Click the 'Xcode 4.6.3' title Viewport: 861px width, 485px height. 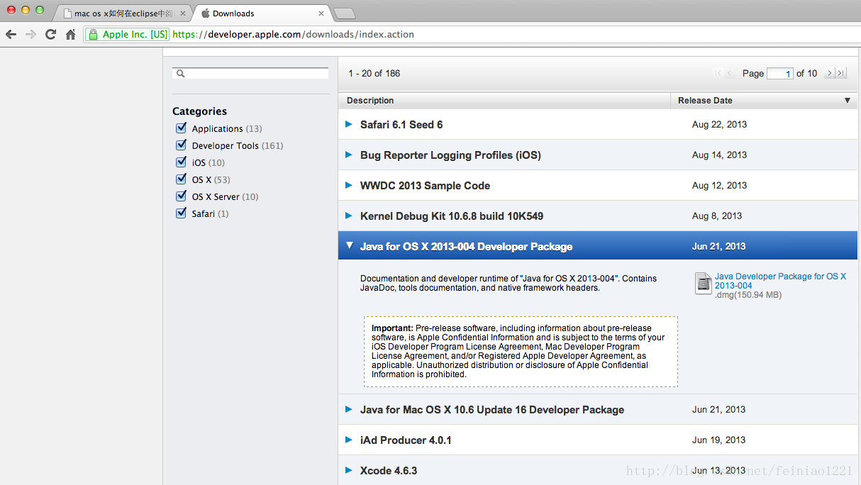pyautogui.click(x=389, y=470)
